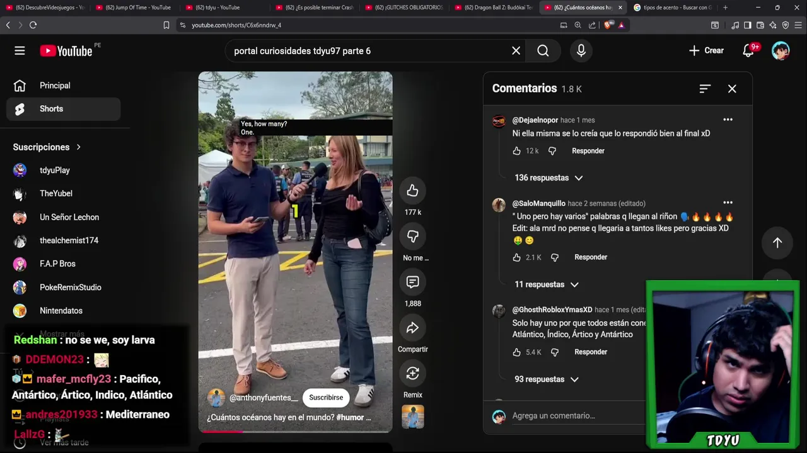Switch to tdyu - YouTube browser tab
Screen dimensions: 807x453
point(225,8)
